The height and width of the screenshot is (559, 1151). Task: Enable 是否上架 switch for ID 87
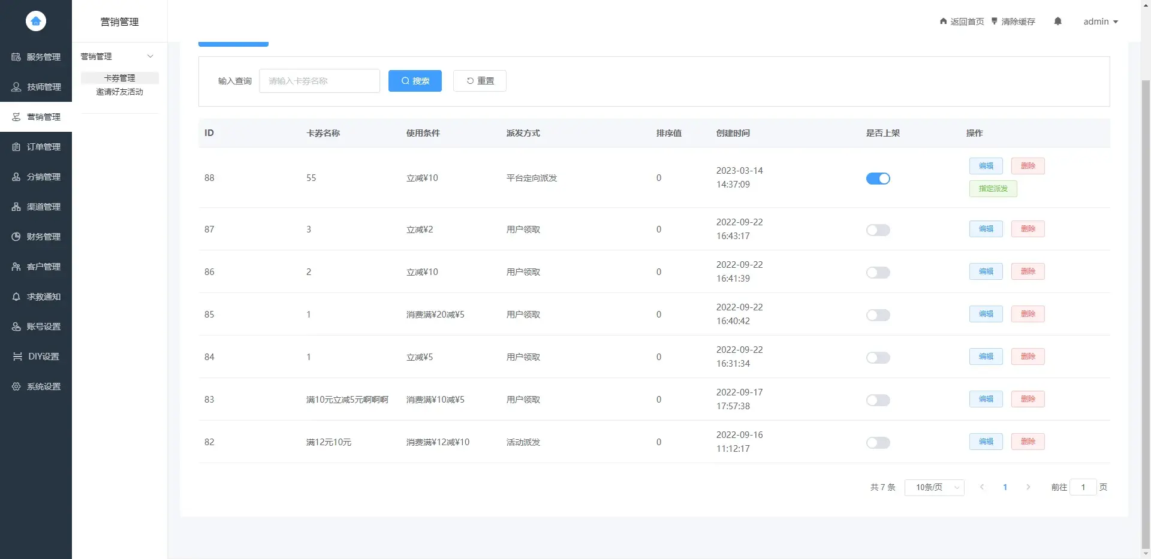tap(878, 230)
